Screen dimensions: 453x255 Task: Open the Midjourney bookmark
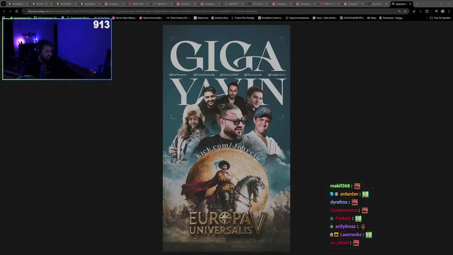(201, 18)
